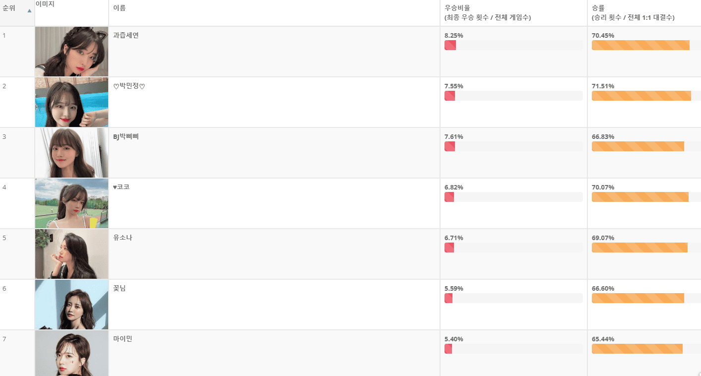This screenshot has width=701, height=376.
Task: Sort by 우승비율 column header
Action: tap(513, 13)
